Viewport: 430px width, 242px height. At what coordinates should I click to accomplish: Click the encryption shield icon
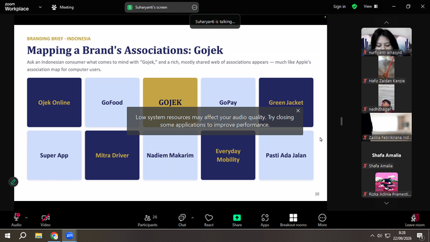tap(354, 7)
